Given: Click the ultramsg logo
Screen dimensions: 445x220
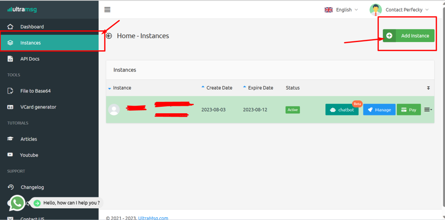Looking at the screenshot, I should (x=22, y=10).
